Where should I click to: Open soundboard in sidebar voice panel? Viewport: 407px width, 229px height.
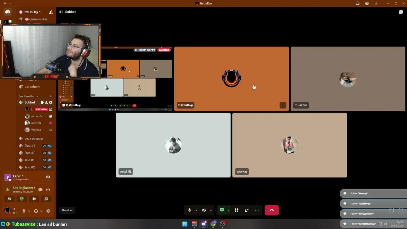(46, 199)
